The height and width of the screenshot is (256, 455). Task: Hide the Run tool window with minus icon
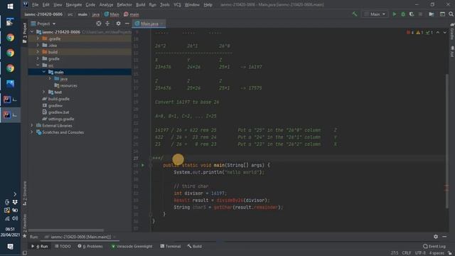coord(444,237)
